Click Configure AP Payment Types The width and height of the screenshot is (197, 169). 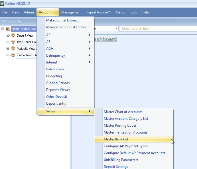[x=126, y=146]
